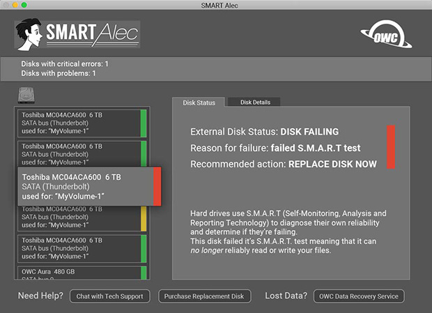
Task: Click the red status indicator in Disk Status panel
Action: 391,147
